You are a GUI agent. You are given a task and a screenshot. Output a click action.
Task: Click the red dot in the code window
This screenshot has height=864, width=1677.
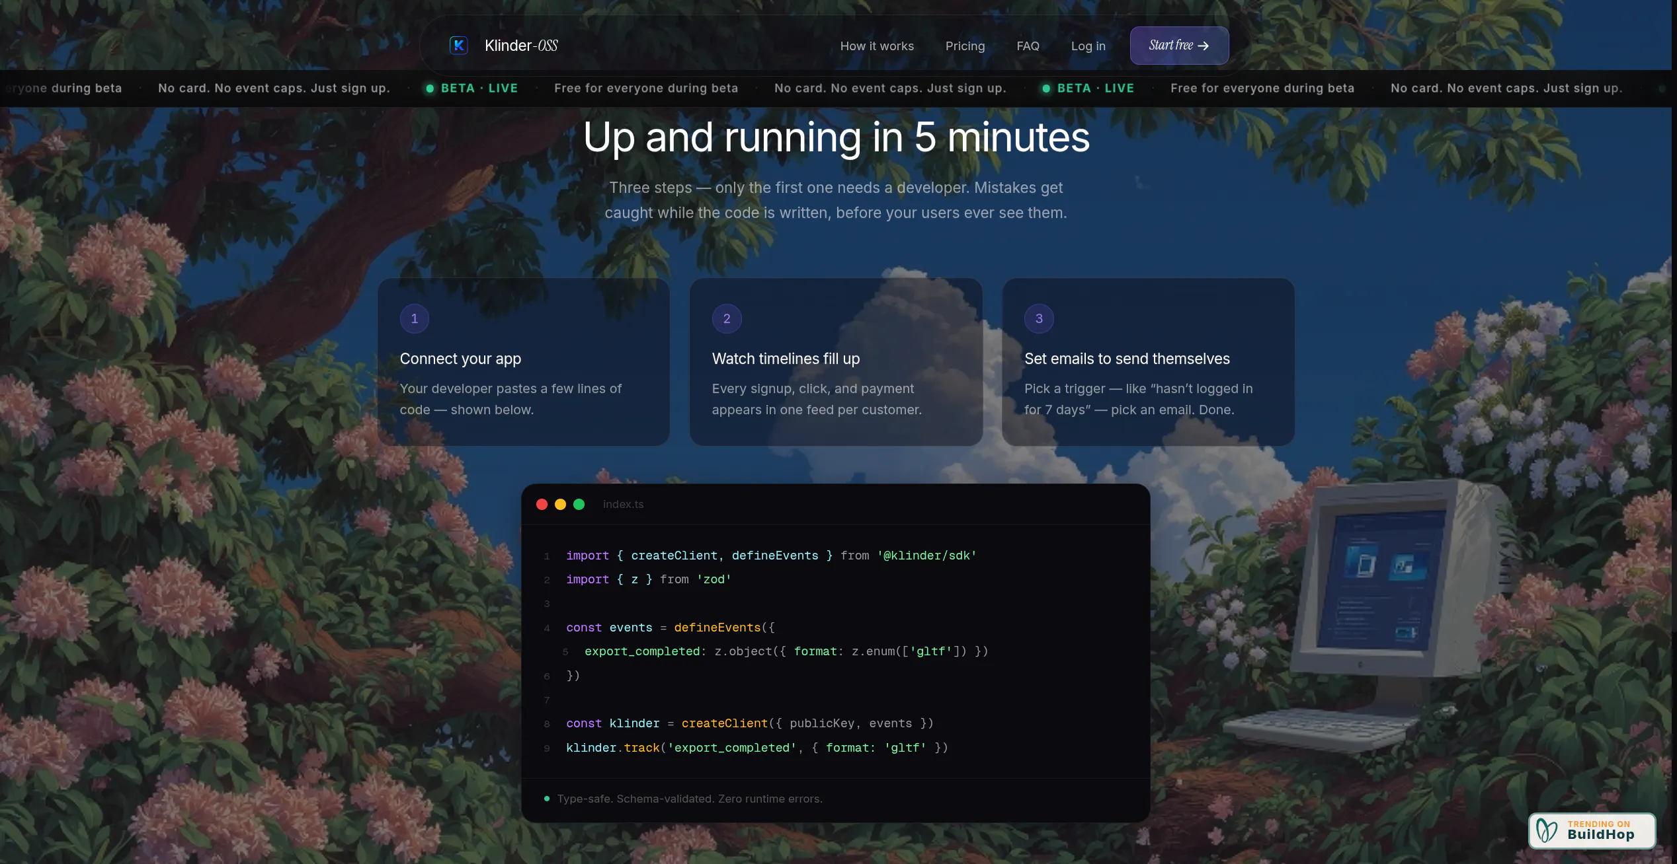[x=542, y=505]
